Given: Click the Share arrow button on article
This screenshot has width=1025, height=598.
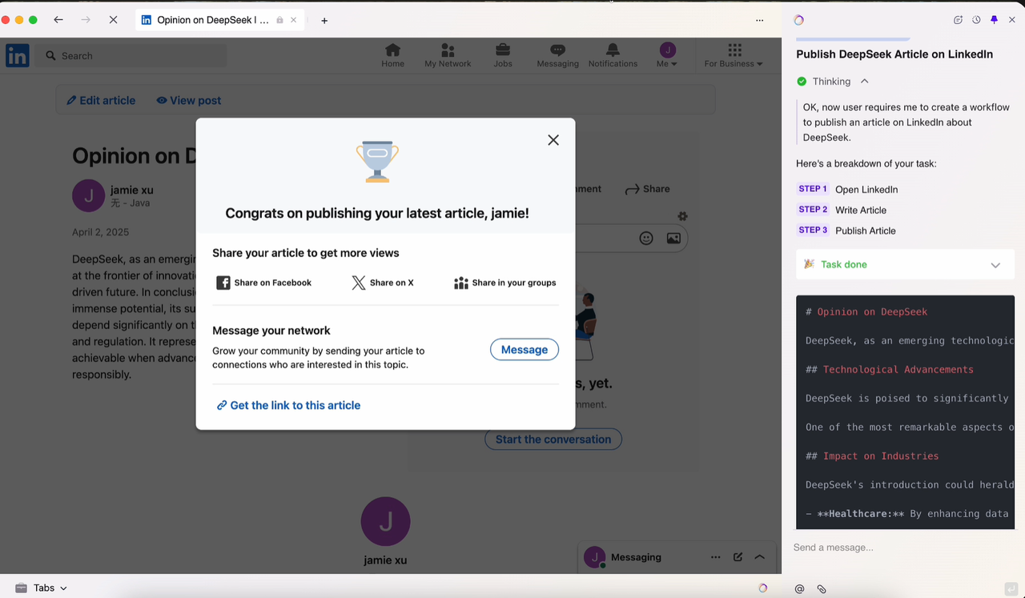Looking at the screenshot, I should click(647, 189).
